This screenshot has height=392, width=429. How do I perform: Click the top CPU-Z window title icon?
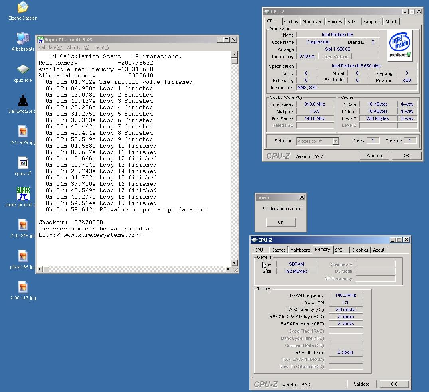[x=267, y=12]
